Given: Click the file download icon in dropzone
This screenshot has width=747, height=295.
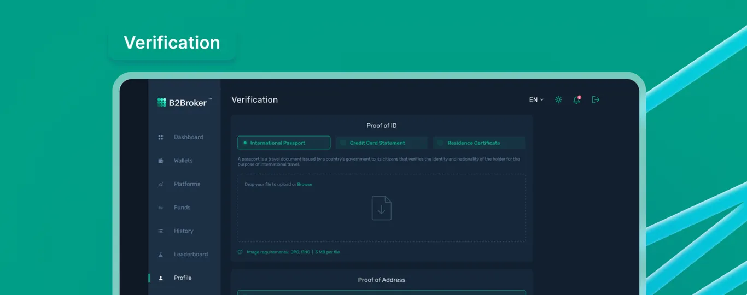Looking at the screenshot, I should click(x=382, y=208).
